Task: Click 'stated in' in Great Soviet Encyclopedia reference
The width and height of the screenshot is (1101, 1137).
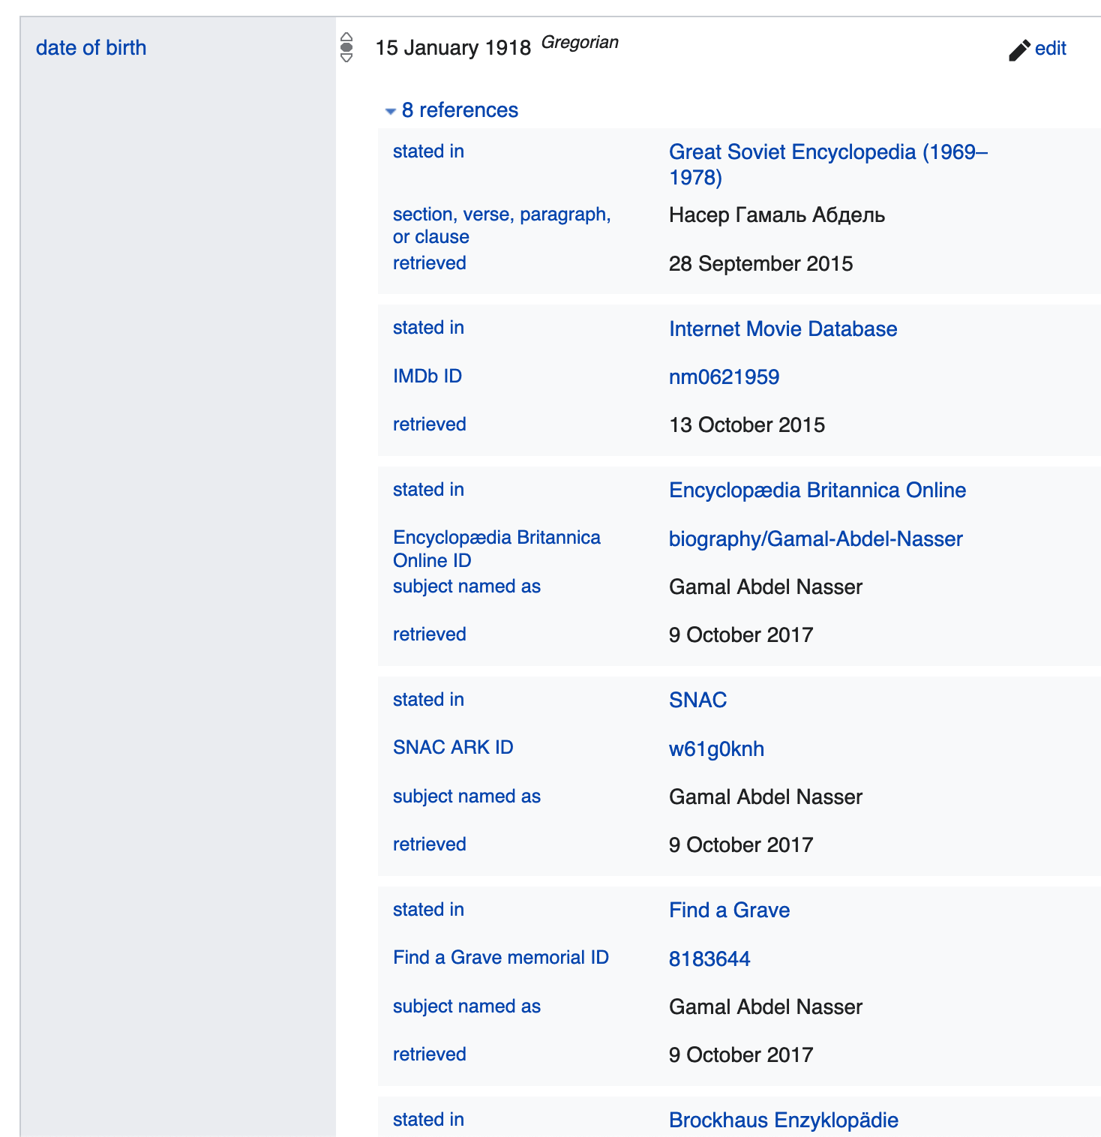Action: 428,151
